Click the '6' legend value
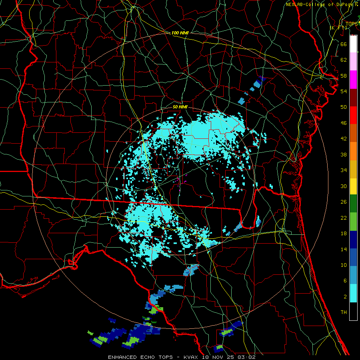Image resolution: width=360 pixels, height=360 pixels. point(345,281)
